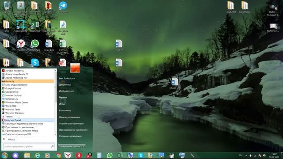The height and width of the screenshot is (159, 283).
Task: Select Recycle Bin desktop icon
Action: (x=7, y=7)
